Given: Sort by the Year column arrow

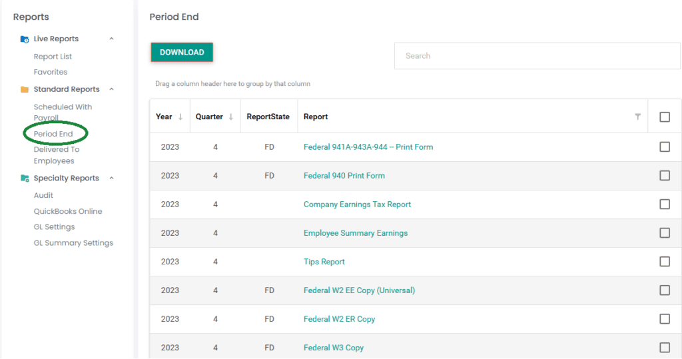Looking at the screenshot, I should (180, 117).
